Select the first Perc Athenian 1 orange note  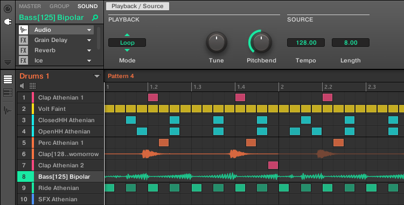tap(164, 143)
